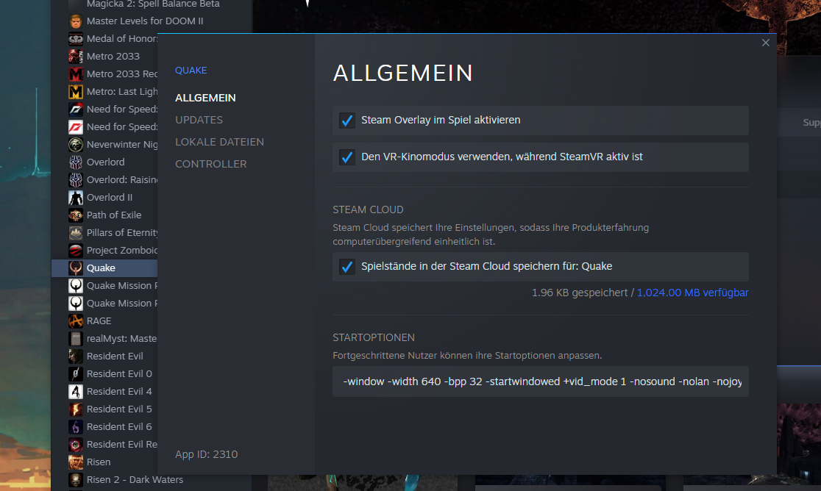Switch to LOKALE DATEIEN tab
The width and height of the screenshot is (821, 491).
pos(219,142)
